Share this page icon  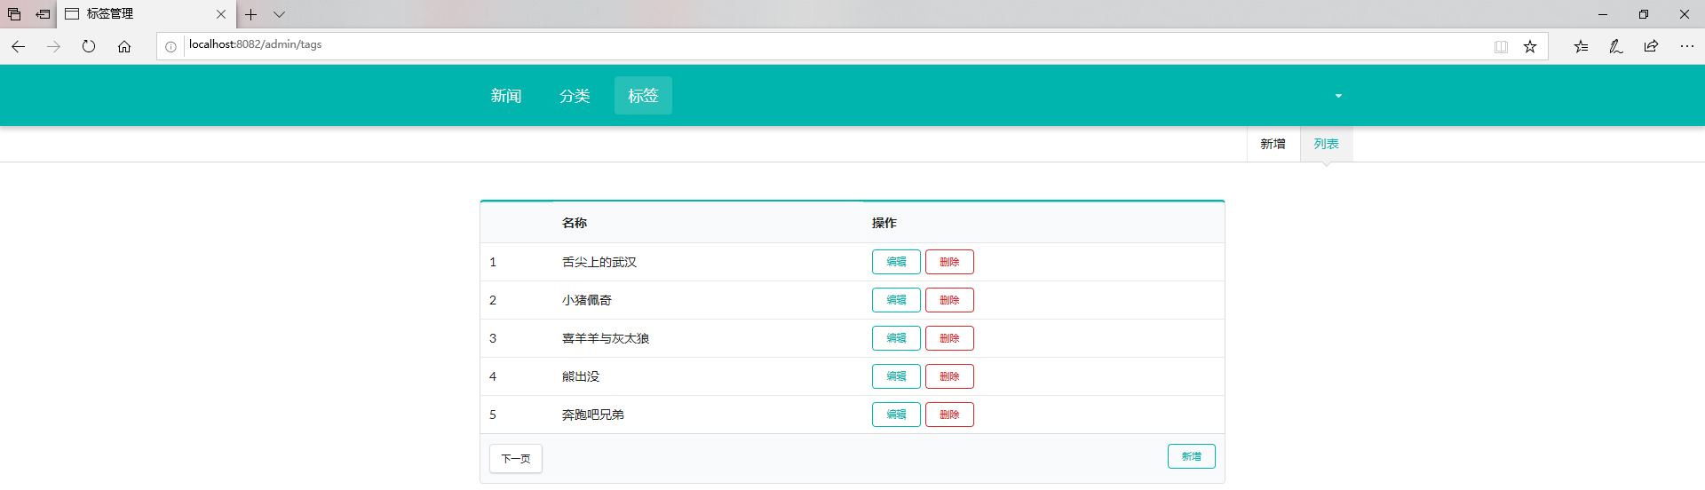(x=1651, y=46)
